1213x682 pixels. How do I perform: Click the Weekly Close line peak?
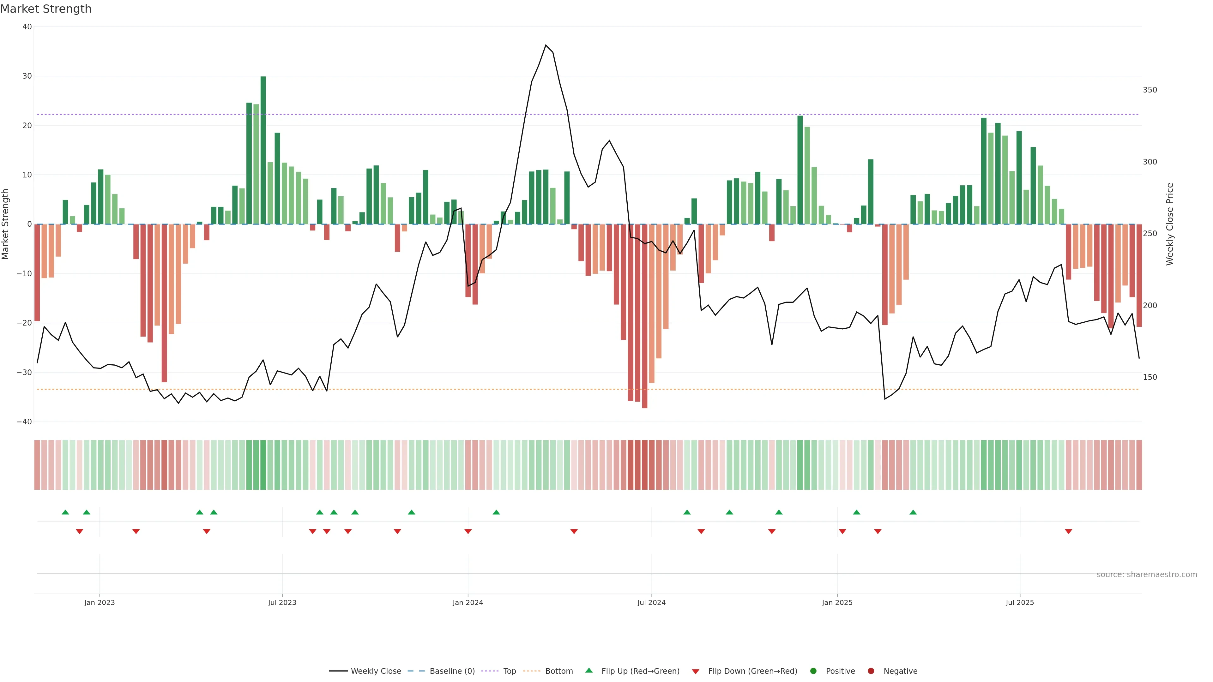pyautogui.click(x=546, y=45)
